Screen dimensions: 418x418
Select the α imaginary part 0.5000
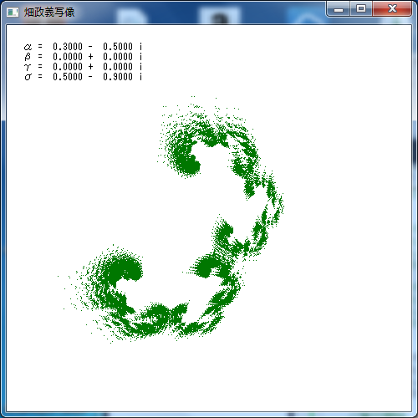point(118,46)
